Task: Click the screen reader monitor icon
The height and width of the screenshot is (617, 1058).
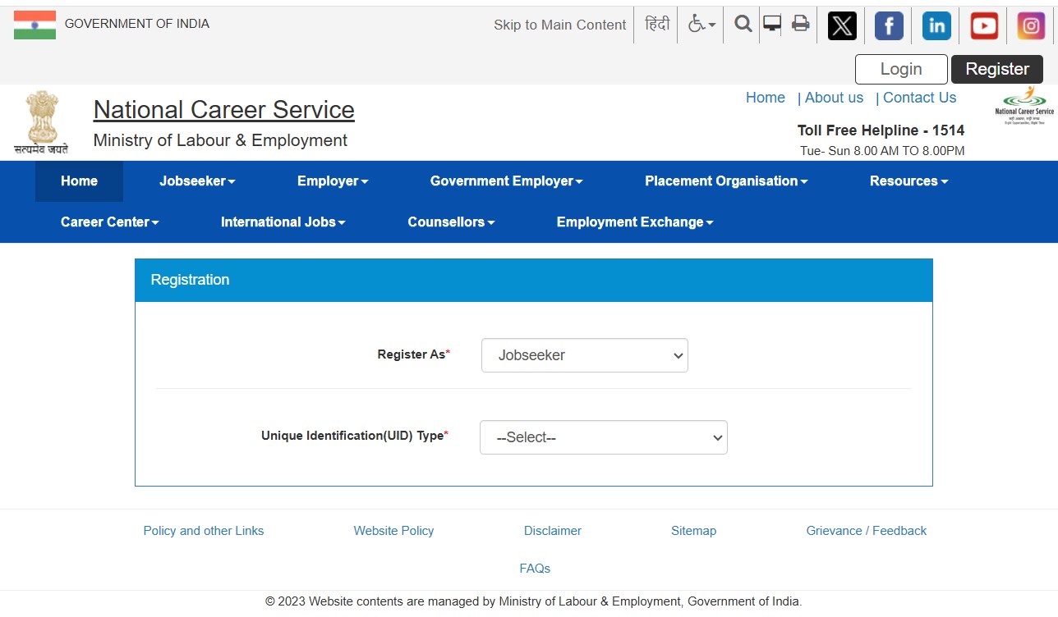Action: pos(771,24)
